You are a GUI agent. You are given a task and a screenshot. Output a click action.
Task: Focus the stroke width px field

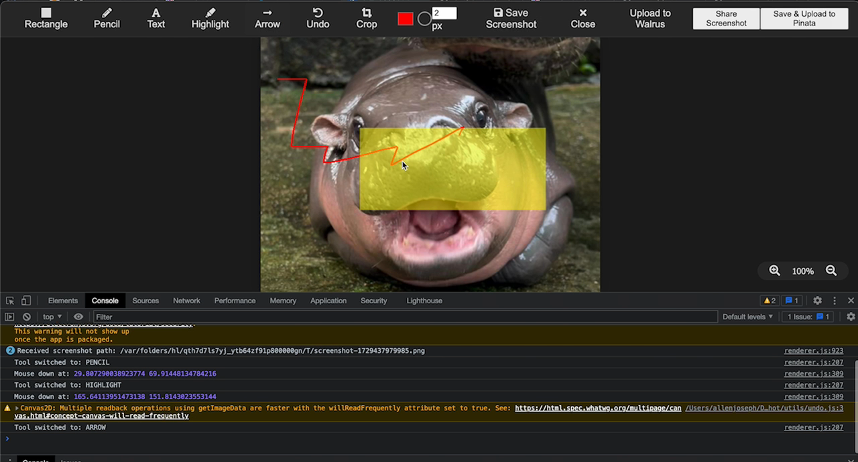coord(444,13)
